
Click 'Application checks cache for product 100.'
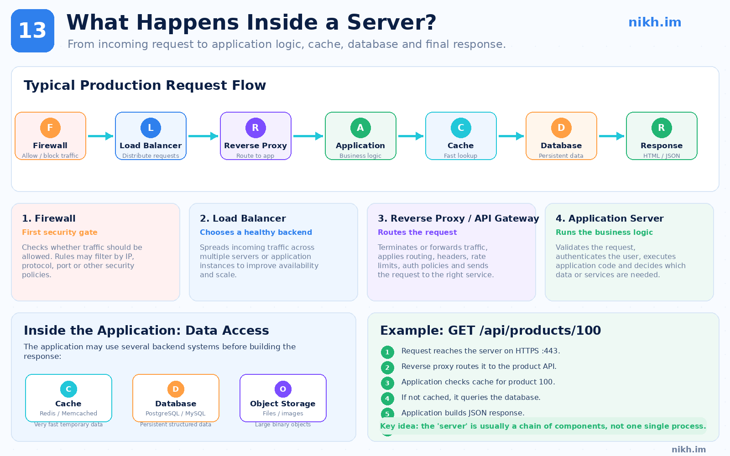[478, 382]
